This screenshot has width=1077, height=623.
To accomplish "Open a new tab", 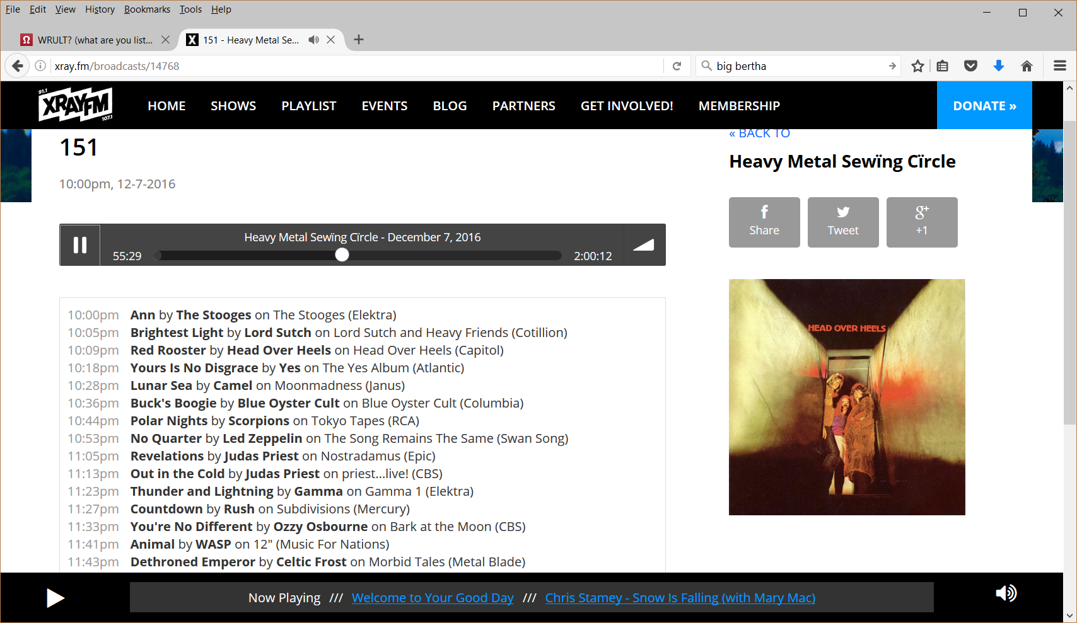I will point(359,40).
